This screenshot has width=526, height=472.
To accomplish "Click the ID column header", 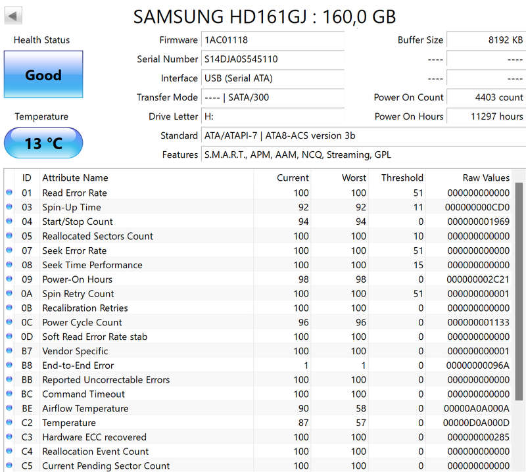I will [x=27, y=177].
